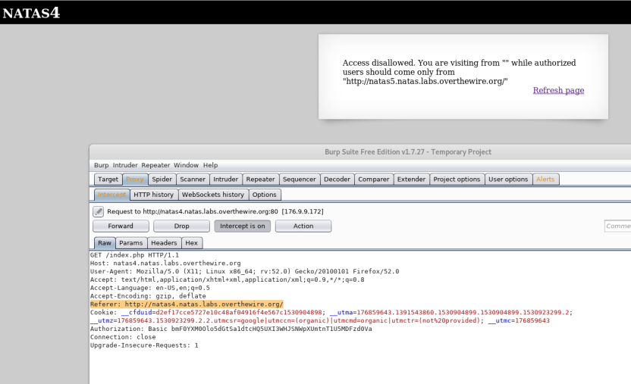Open the Action dropdown button
This screenshot has width=631, height=384.
pyautogui.click(x=303, y=226)
